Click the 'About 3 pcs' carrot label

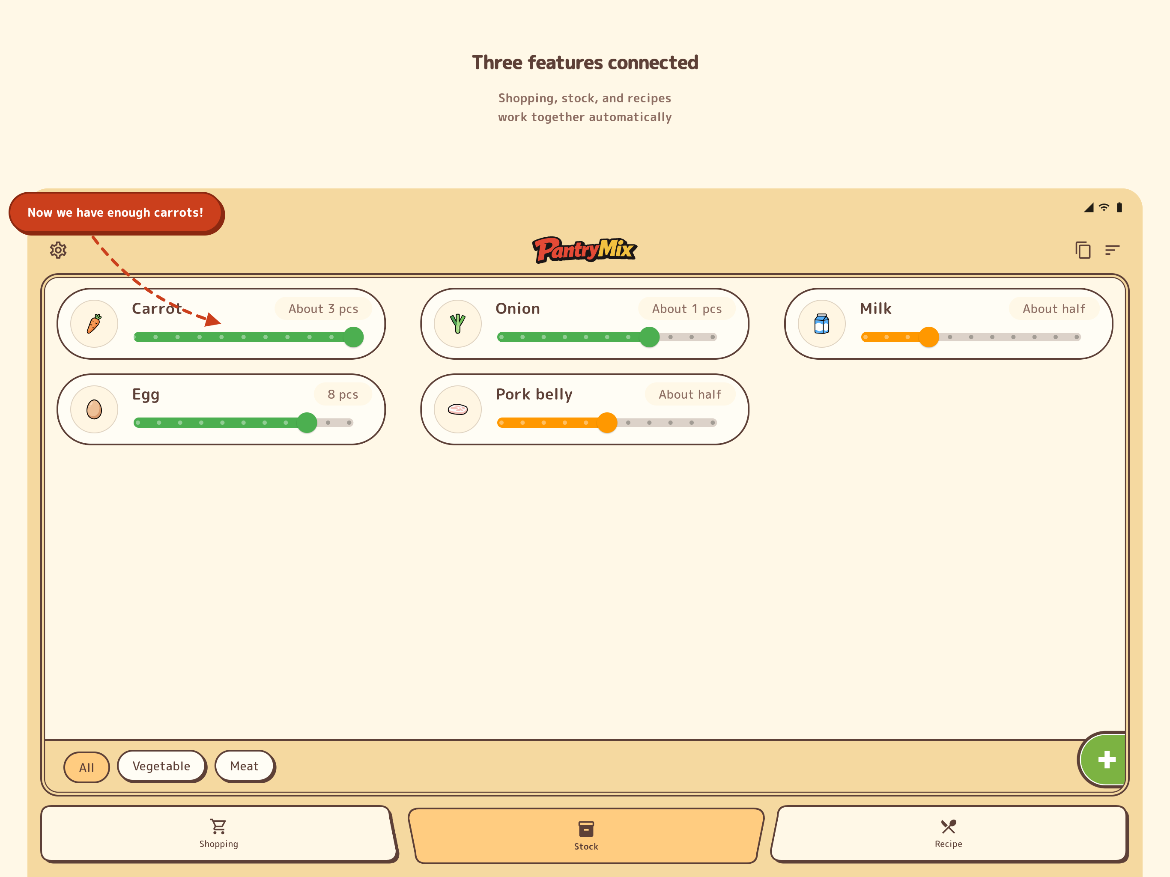[x=323, y=309]
